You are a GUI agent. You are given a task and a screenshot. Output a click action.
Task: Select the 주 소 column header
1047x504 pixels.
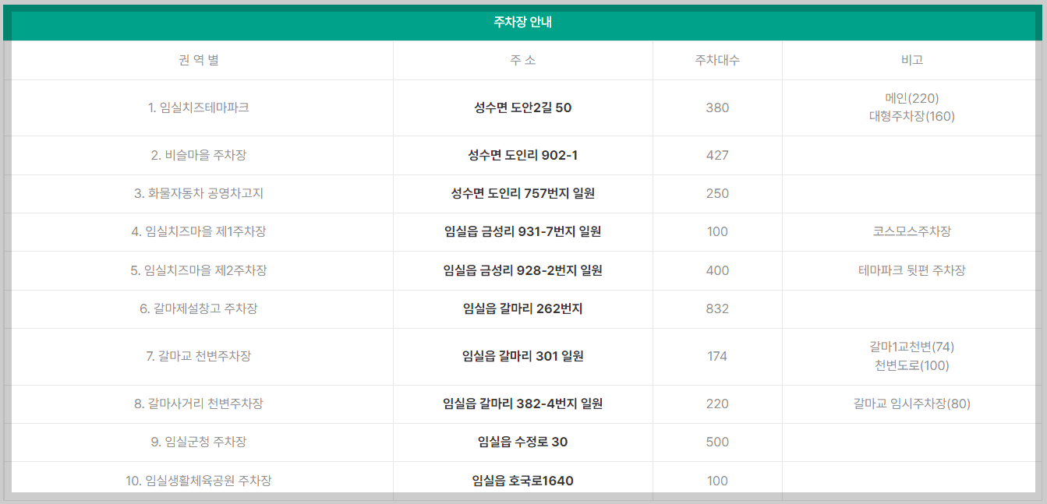click(523, 59)
